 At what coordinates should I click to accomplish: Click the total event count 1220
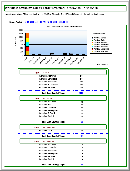click(x=81, y=93)
